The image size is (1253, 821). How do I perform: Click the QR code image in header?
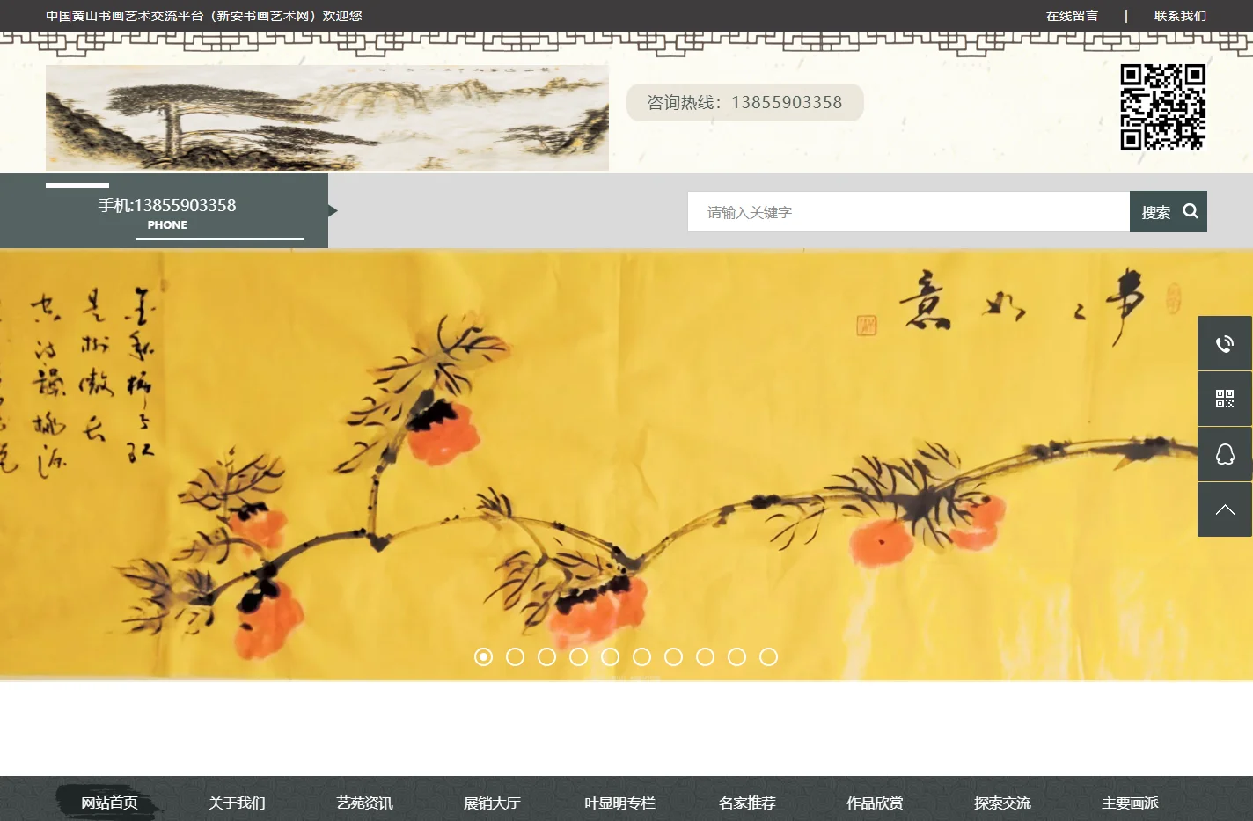(x=1162, y=107)
